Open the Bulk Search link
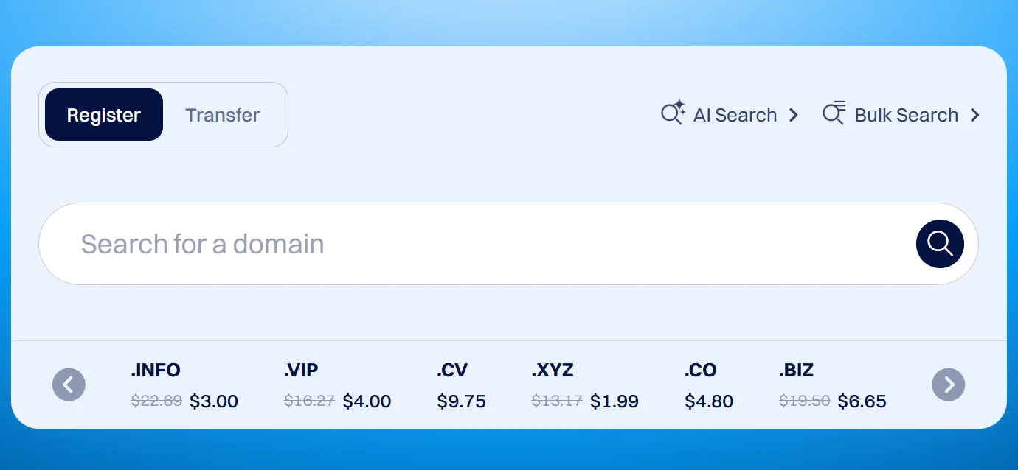This screenshot has width=1018, height=470. click(906, 115)
